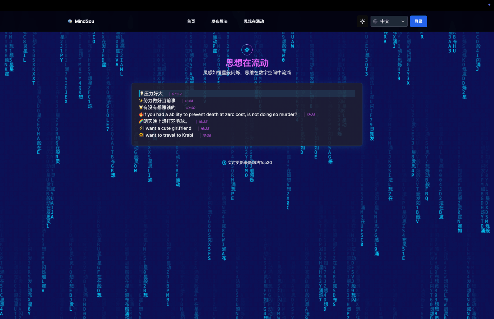The image size is (494, 319).
Task: Open the 发布想法 nav item
Action: pos(220,21)
